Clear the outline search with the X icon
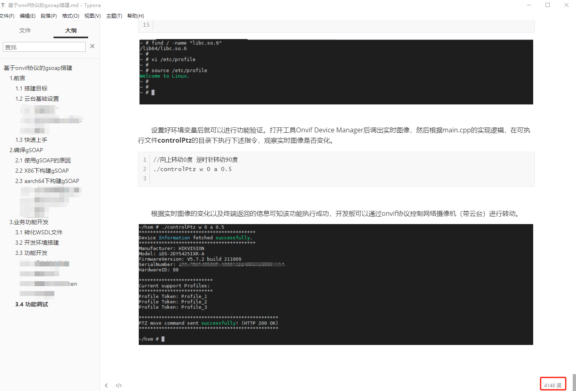 coord(92,46)
